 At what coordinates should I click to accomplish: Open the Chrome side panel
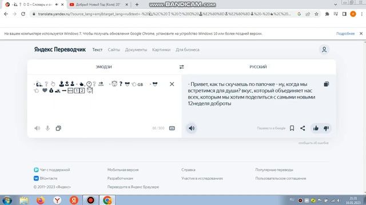[344, 14]
